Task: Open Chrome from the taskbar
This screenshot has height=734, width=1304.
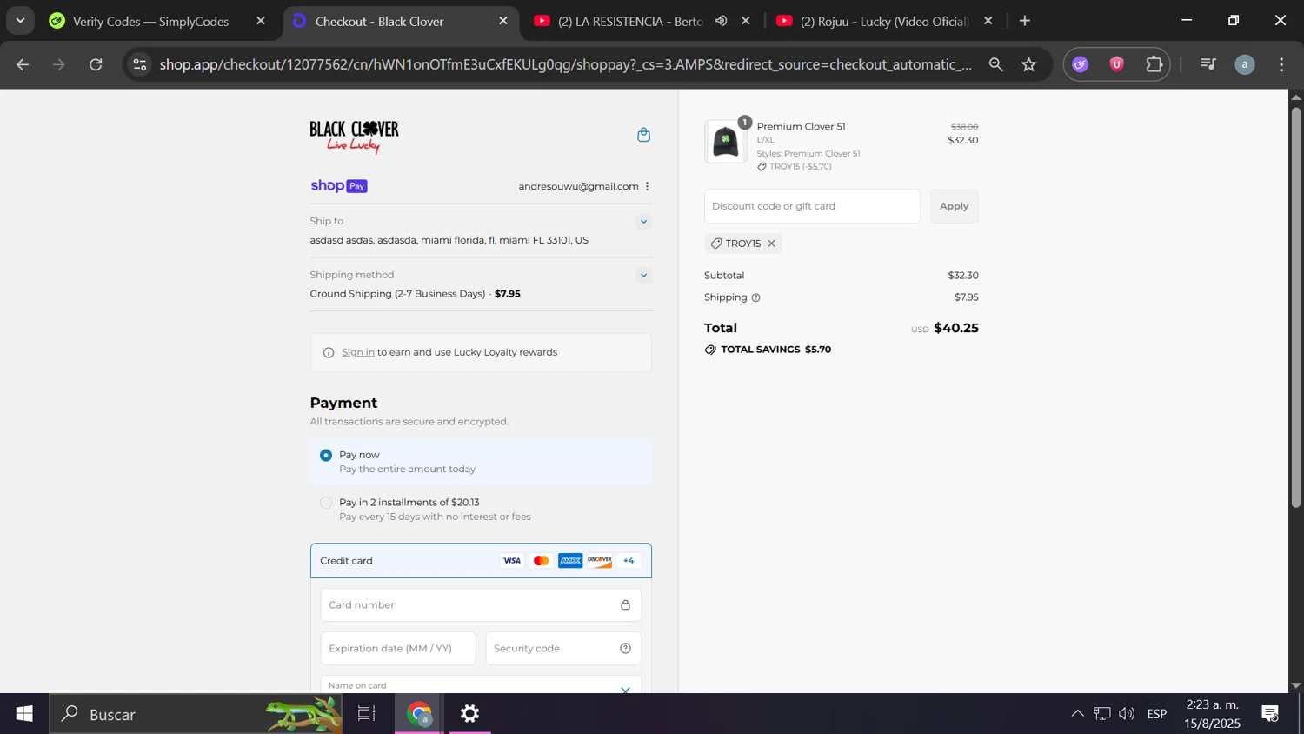Action: (420, 714)
